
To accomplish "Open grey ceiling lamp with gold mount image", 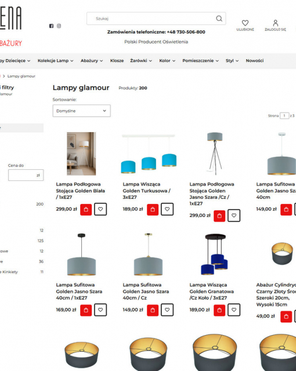I will 148,254.
